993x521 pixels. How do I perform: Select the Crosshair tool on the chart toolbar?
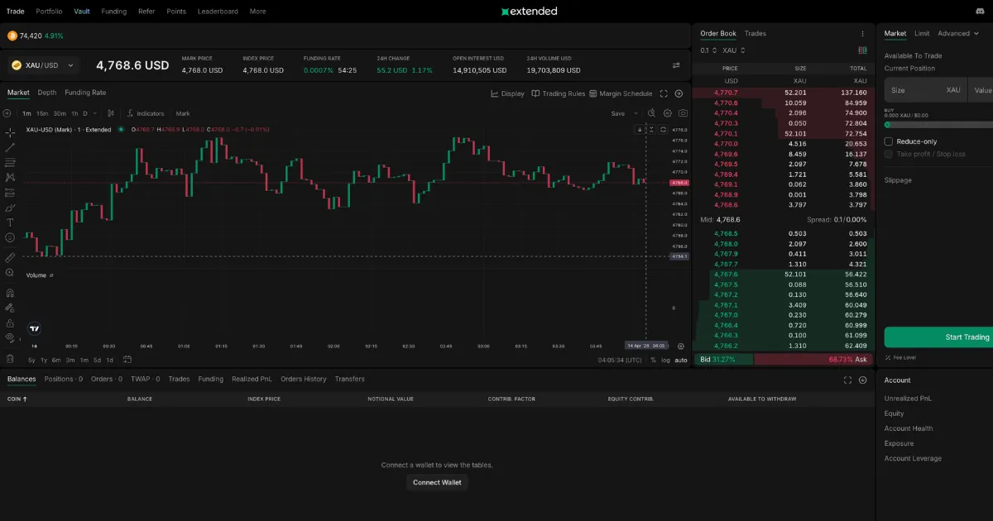pyautogui.click(x=10, y=132)
